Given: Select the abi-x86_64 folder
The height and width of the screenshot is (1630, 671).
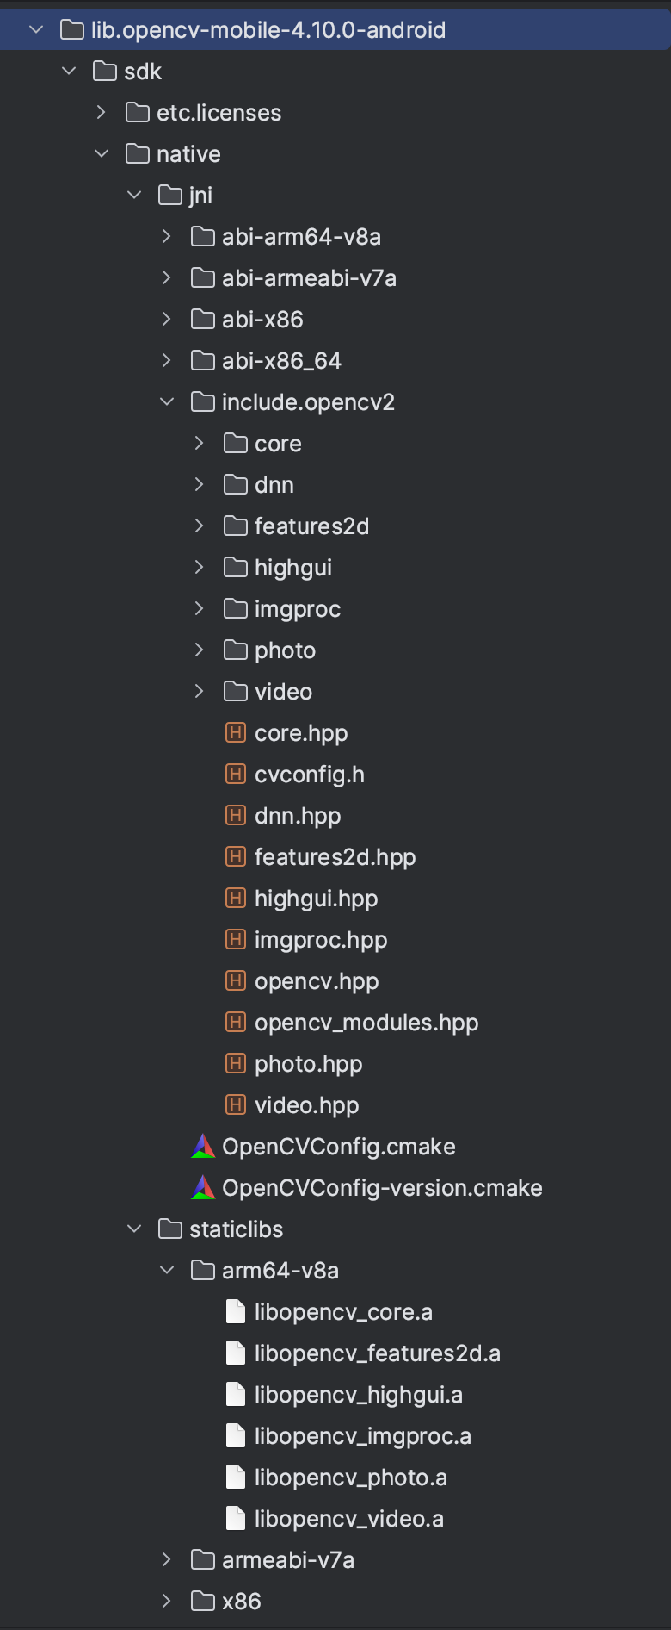Looking at the screenshot, I should (x=335, y=360).
